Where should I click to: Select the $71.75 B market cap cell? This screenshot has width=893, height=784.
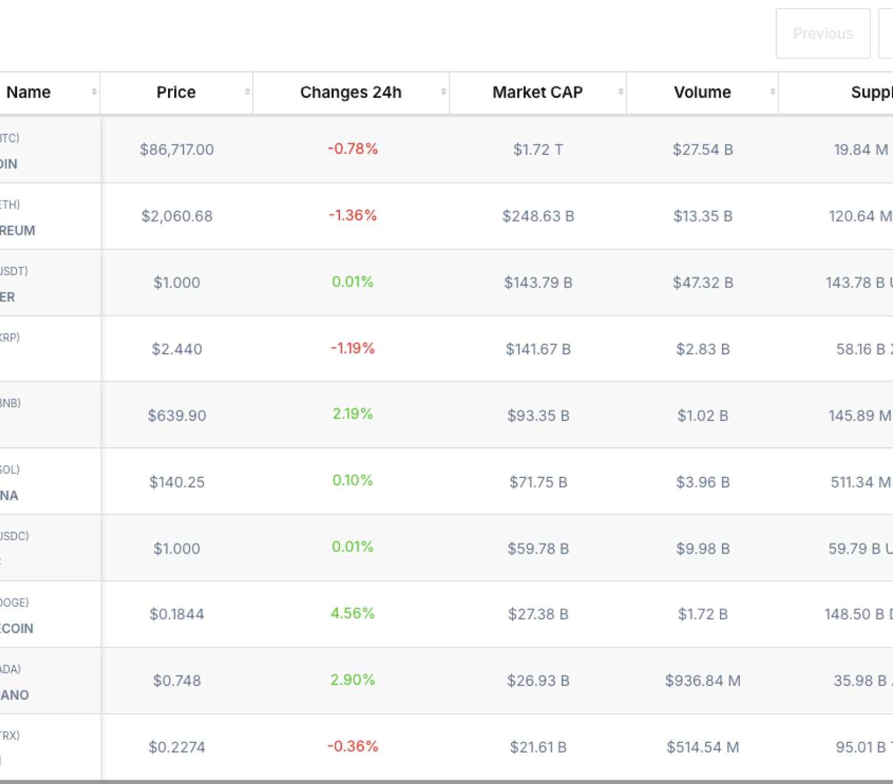538,483
